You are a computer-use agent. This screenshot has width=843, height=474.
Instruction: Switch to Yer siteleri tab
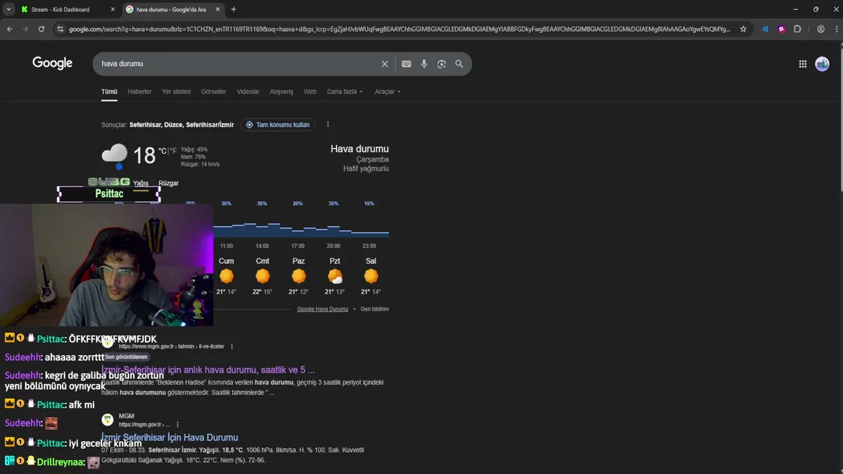click(176, 92)
